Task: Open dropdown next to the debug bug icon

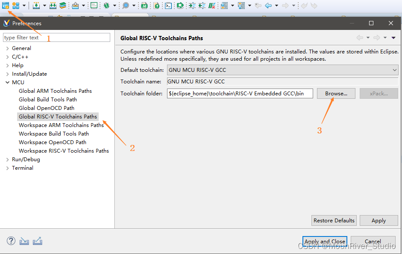Action: pos(114,6)
